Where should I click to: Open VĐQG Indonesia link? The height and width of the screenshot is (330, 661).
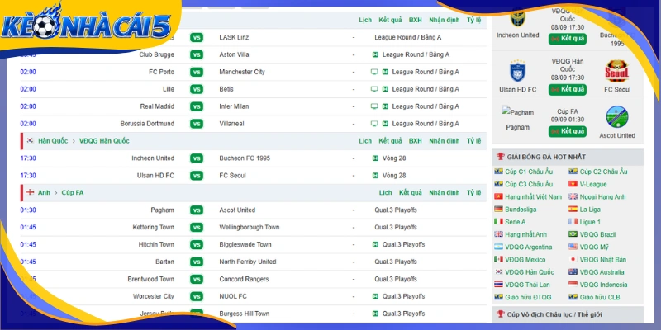coord(603,285)
